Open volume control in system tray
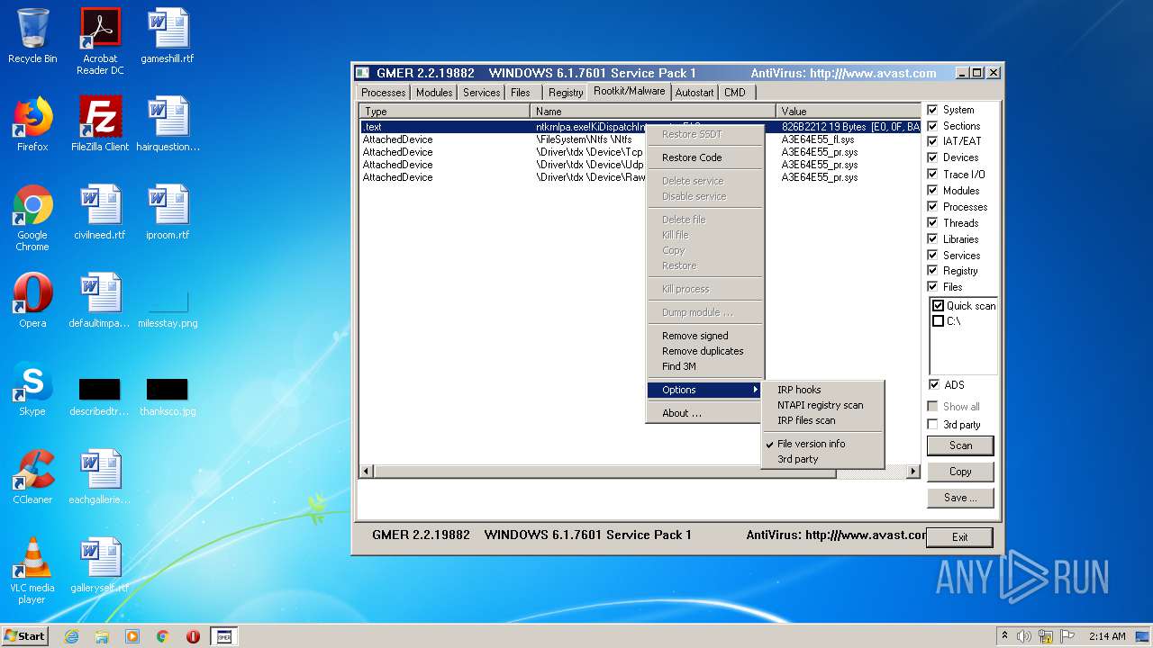This screenshot has width=1153, height=648. (1024, 636)
